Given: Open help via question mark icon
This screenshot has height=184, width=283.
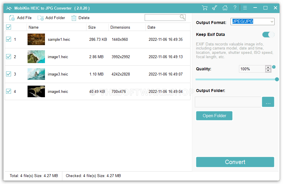Looking at the screenshot, I should [x=235, y=8].
